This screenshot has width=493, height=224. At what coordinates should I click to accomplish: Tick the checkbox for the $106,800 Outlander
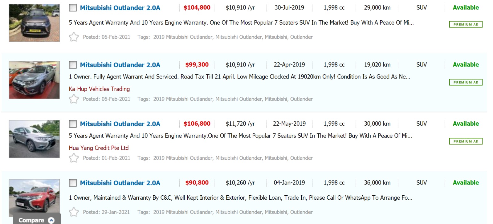(x=73, y=124)
